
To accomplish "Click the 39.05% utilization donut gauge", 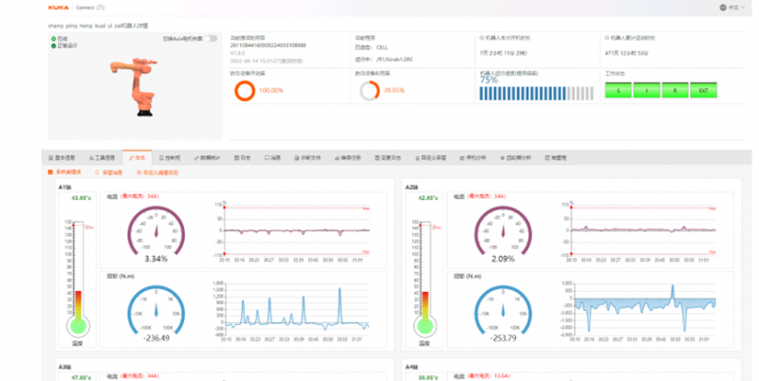I will point(369,90).
